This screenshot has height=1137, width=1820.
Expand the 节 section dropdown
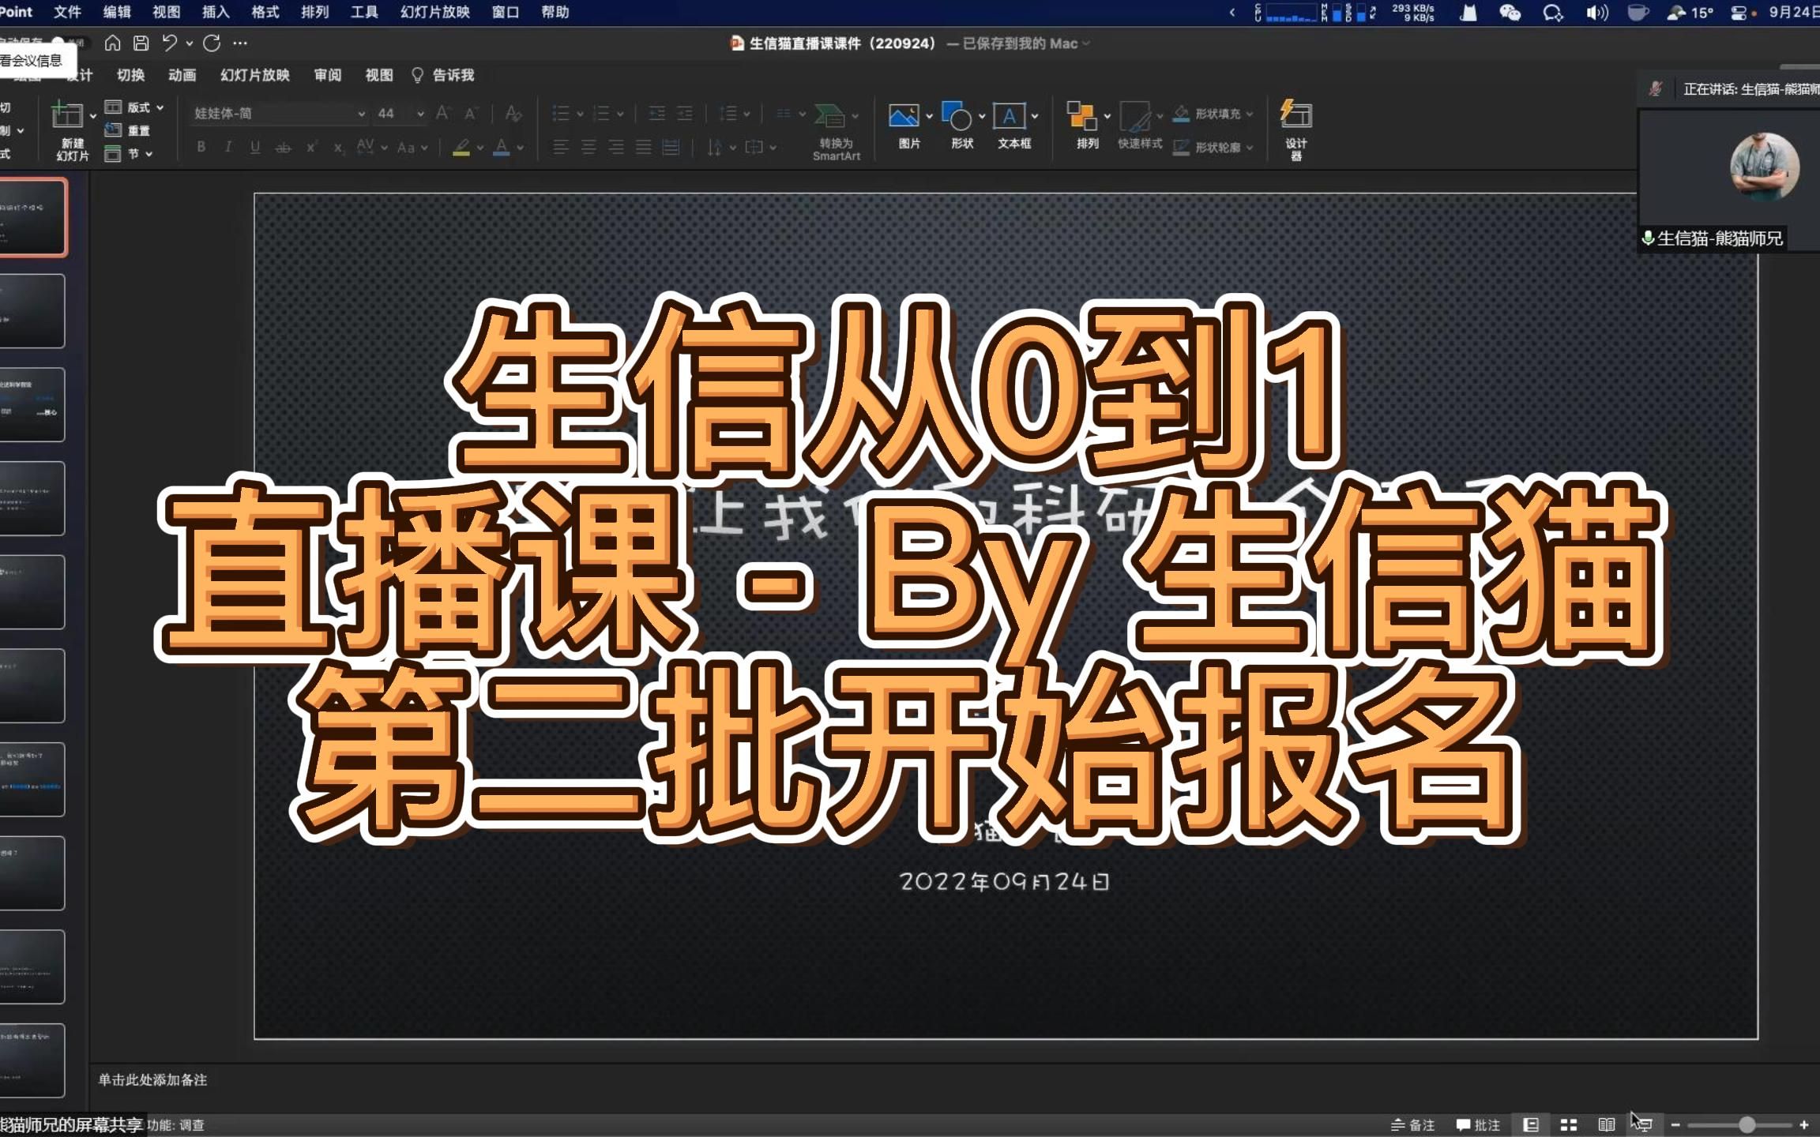149,154
